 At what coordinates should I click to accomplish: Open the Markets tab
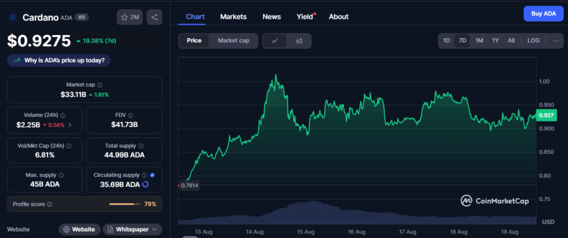pos(234,17)
